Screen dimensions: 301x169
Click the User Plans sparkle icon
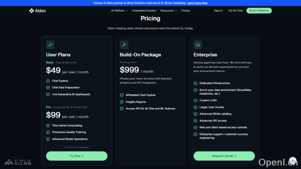[x=50, y=45]
